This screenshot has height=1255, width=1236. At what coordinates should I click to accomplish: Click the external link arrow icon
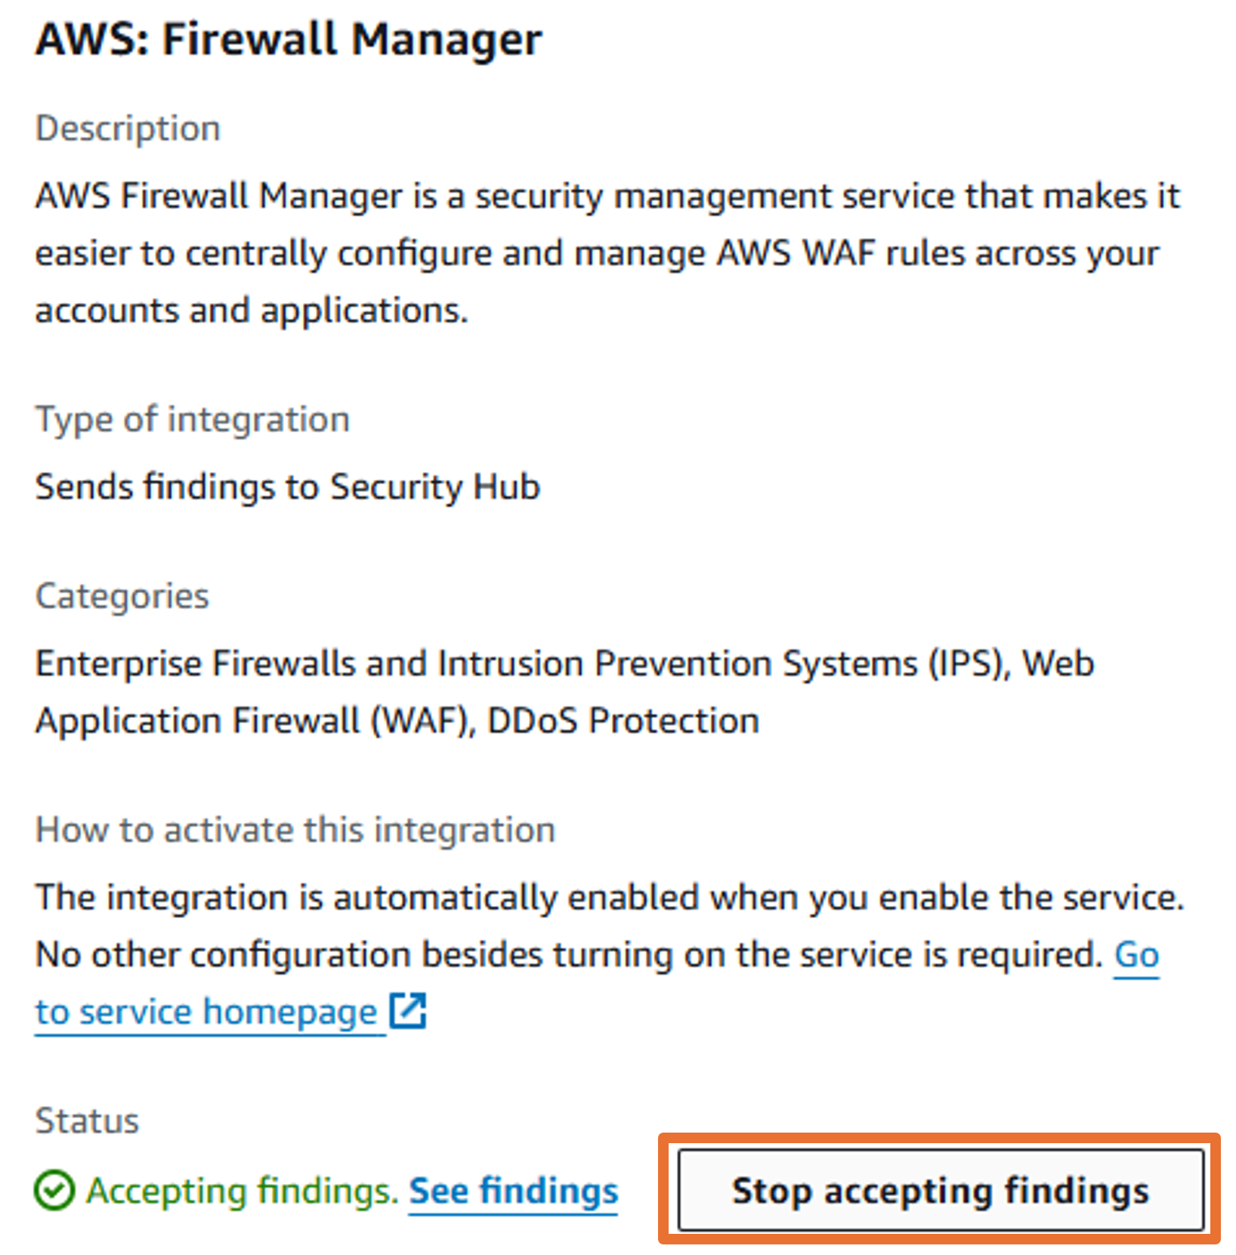pos(408,1011)
